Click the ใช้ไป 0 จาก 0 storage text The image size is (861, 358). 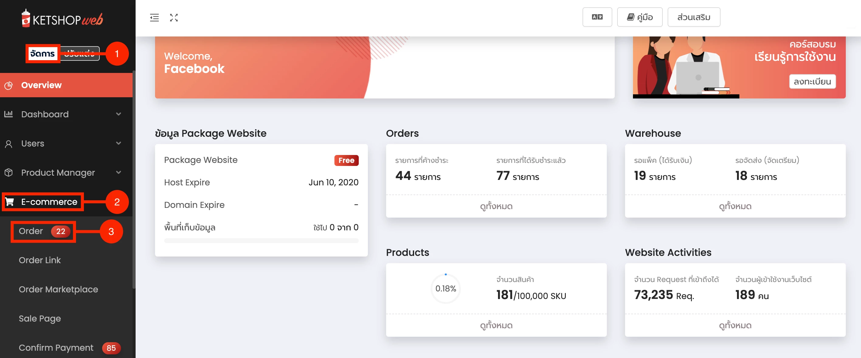pyautogui.click(x=336, y=227)
